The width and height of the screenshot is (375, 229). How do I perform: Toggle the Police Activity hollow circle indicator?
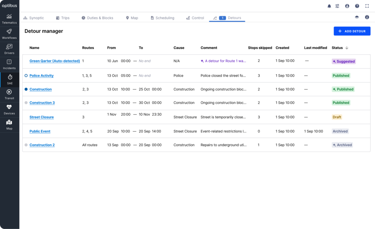(x=26, y=75)
